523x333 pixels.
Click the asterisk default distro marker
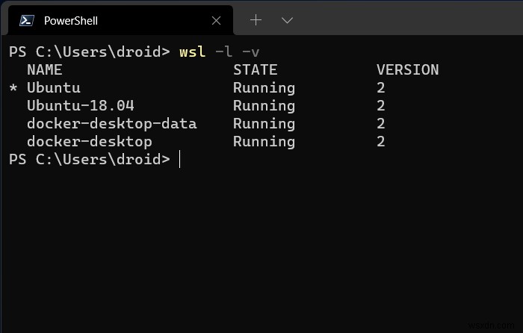point(13,88)
